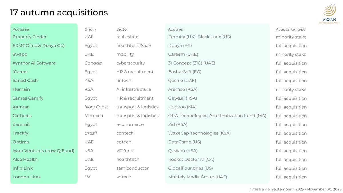
Task: Click the Acquiree column header
Action: tap(21, 29)
